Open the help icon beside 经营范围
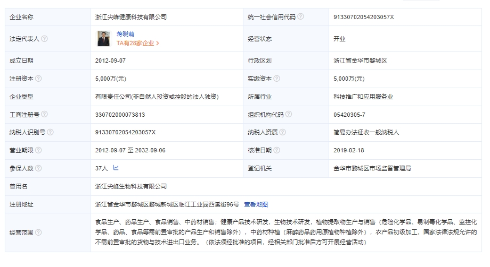 (x=38, y=232)
